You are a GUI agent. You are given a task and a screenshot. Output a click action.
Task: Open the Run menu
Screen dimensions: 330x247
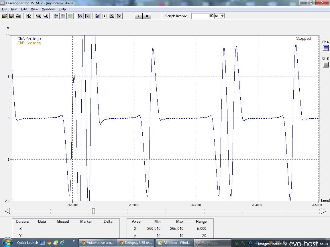14,9
